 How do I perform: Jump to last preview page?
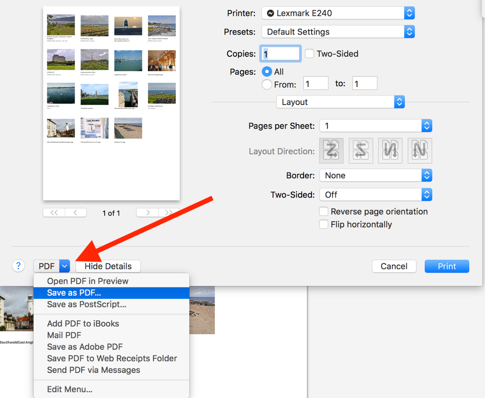pyautogui.click(x=169, y=213)
